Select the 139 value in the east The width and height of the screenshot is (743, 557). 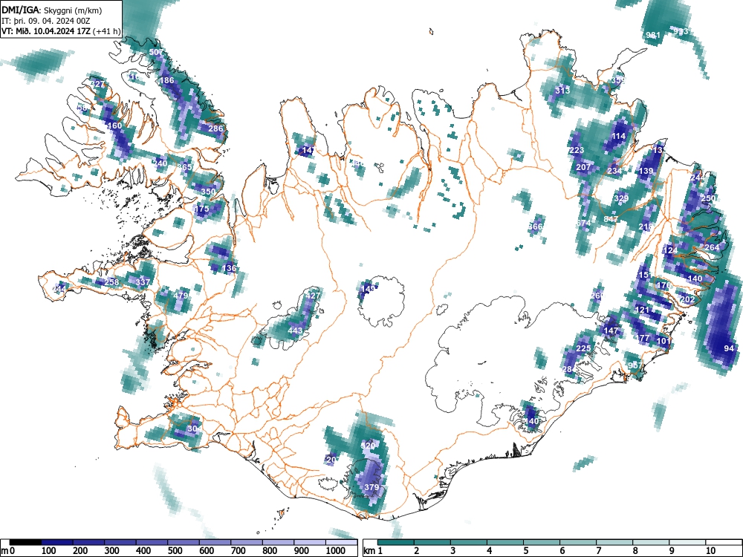click(646, 172)
